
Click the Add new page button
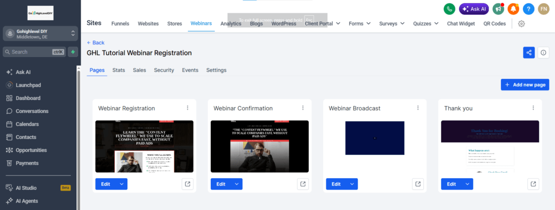click(x=525, y=85)
